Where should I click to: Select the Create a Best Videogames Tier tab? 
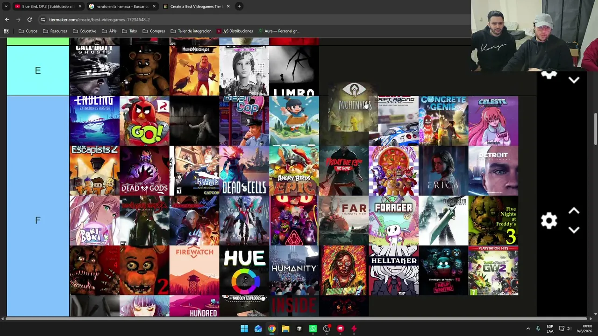coord(196,7)
